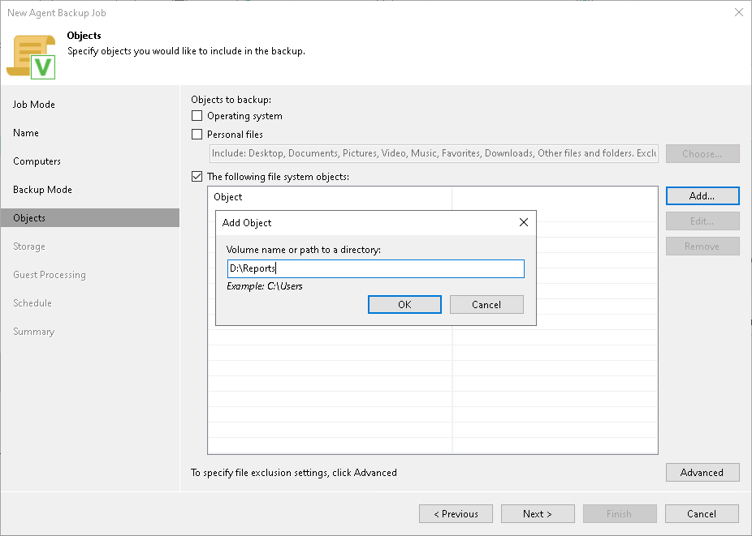Select the Backup Mode step
The height and width of the screenshot is (536, 752).
(42, 189)
